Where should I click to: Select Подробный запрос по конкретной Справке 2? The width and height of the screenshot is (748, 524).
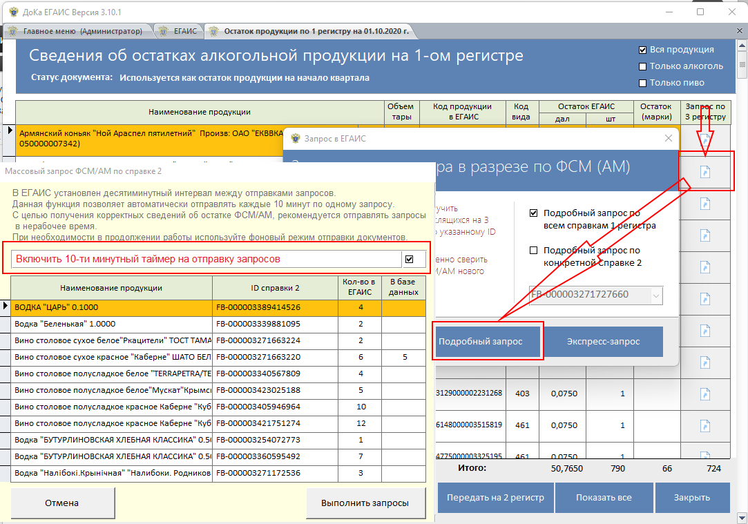click(x=533, y=251)
